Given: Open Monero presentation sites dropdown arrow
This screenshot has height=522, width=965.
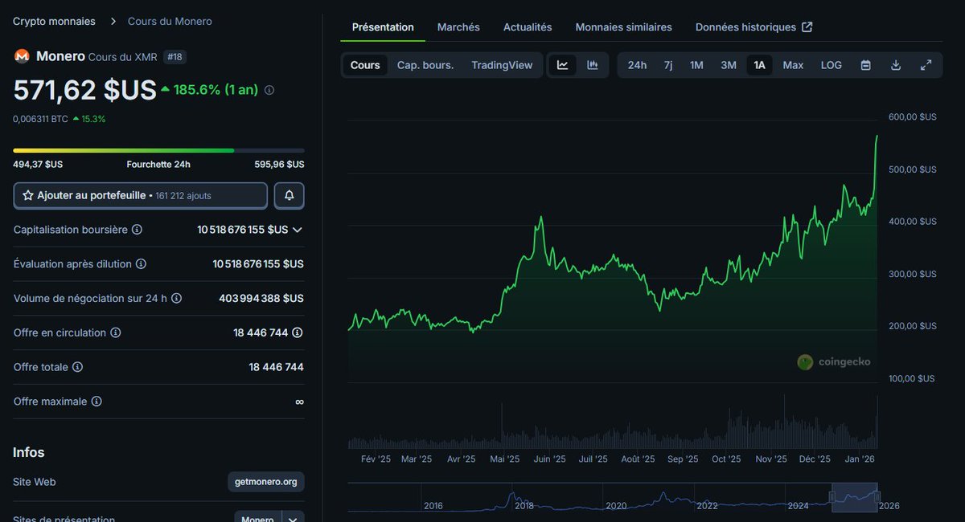Looking at the screenshot, I should [294, 520].
